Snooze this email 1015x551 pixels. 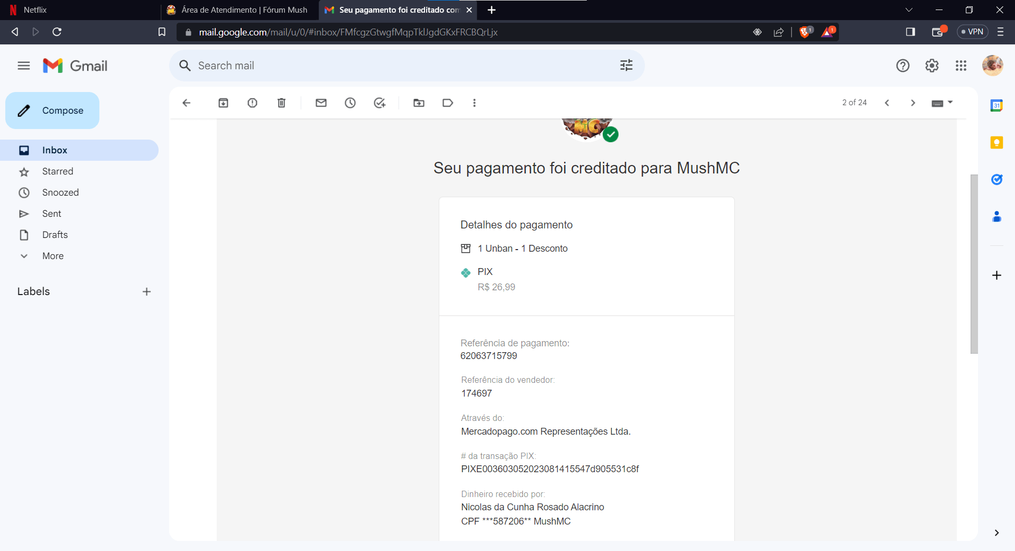(x=350, y=103)
